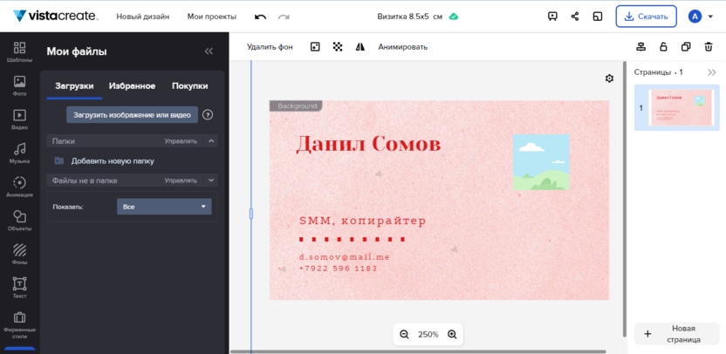
Task: Open Новый дизайн in the top menu
Action: point(142,17)
